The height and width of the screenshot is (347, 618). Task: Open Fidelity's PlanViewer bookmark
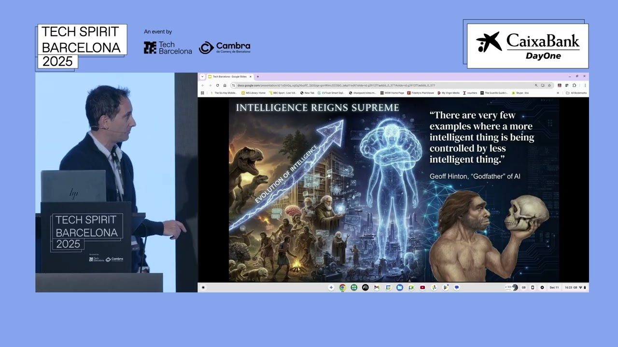(421, 93)
